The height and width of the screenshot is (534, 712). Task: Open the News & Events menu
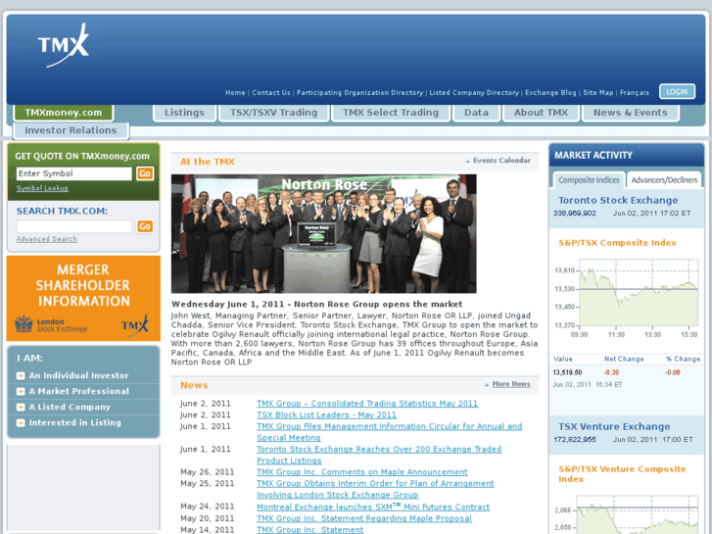pyautogui.click(x=631, y=113)
